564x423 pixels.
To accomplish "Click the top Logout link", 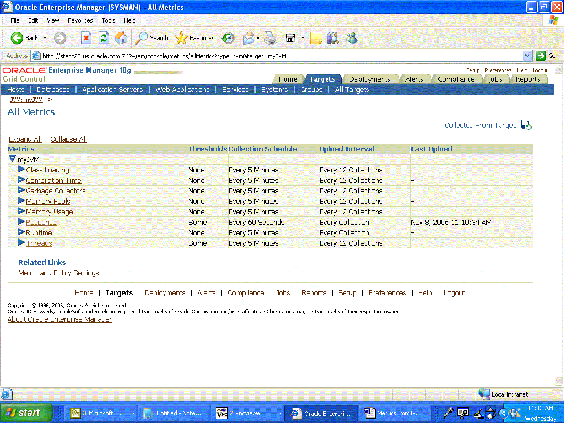I will (540, 70).
